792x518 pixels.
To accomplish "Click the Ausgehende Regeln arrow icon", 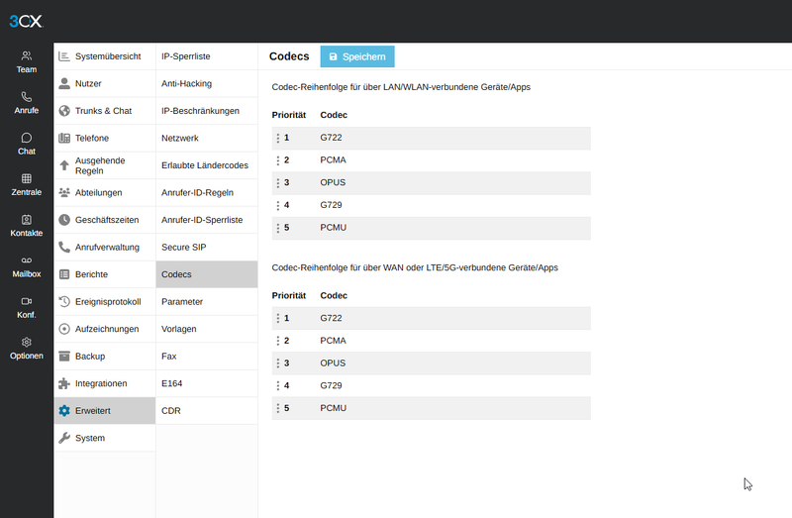I will point(64,165).
